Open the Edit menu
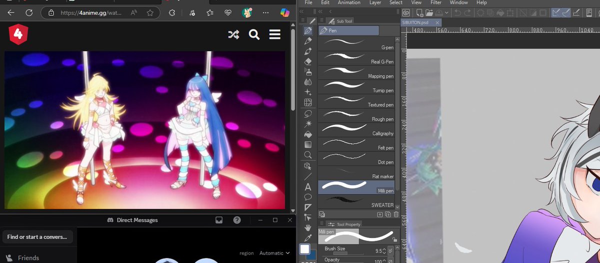The height and width of the screenshot is (263, 600). point(325,2)
